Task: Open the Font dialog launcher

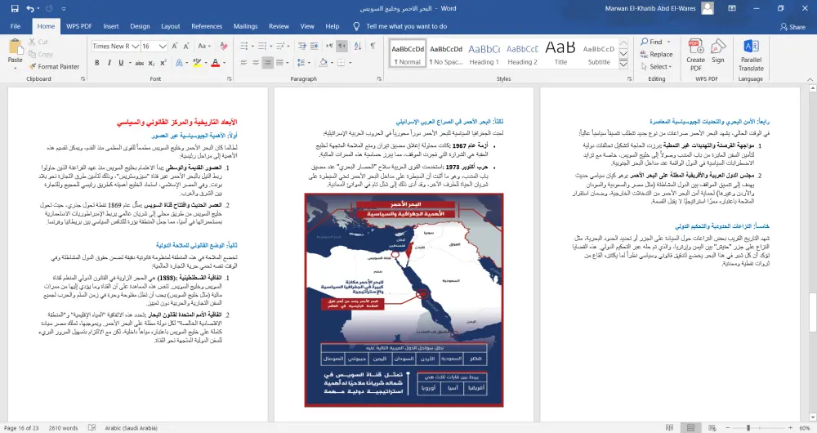Action: [230, 78]
